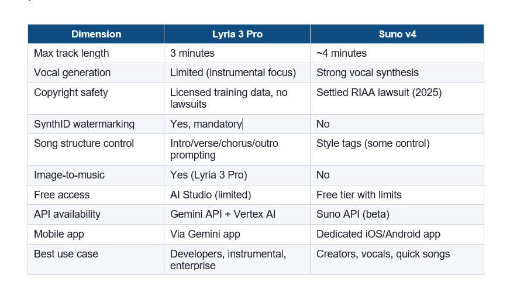The image size is (510, 292).
Task: Click the Lyria 3 Pro column header
Action: [x=237, y=34]
